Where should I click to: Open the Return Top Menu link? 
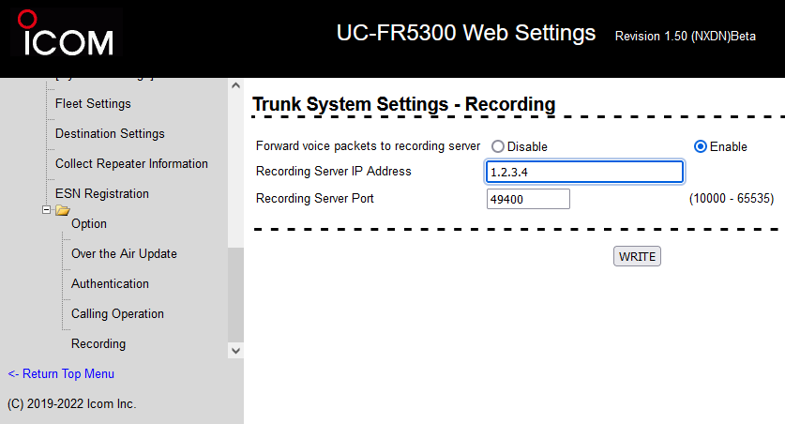coord(61,373)
